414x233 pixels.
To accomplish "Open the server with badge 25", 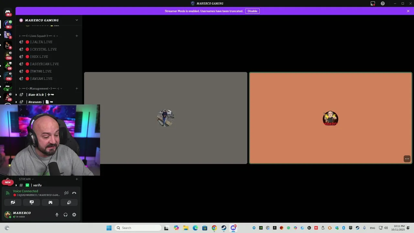I will coord(8,97).
